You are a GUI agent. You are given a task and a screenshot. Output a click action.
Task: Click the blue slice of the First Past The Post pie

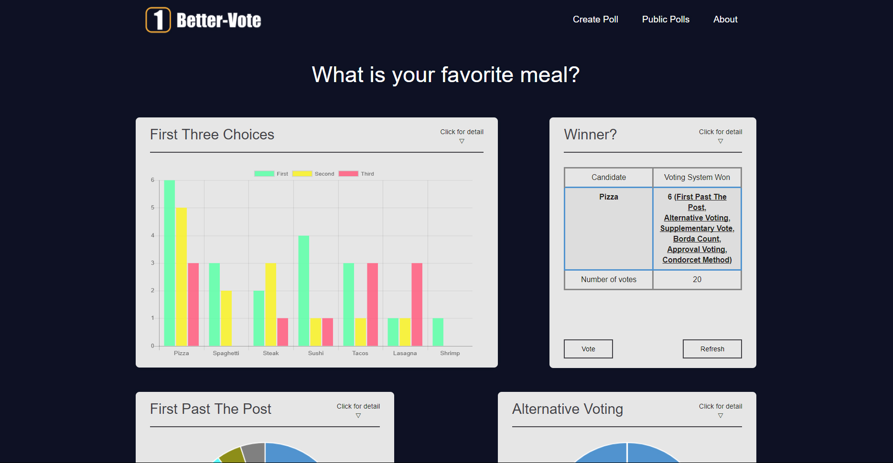[x=289, y=452]
